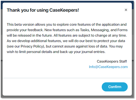Click the CaseKeepers Staff signature text
The image size is (136, 100).
[112, 61]
